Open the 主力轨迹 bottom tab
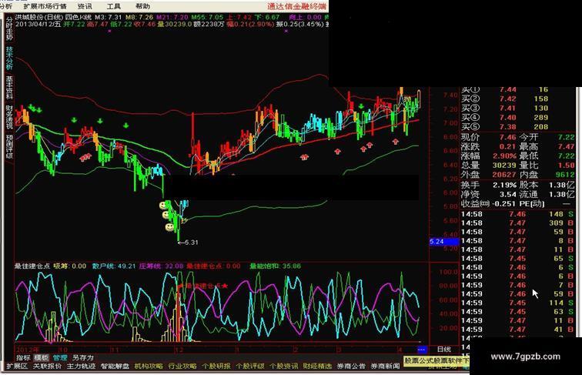Screen dimensions: 582x375 tap(81, 366)
